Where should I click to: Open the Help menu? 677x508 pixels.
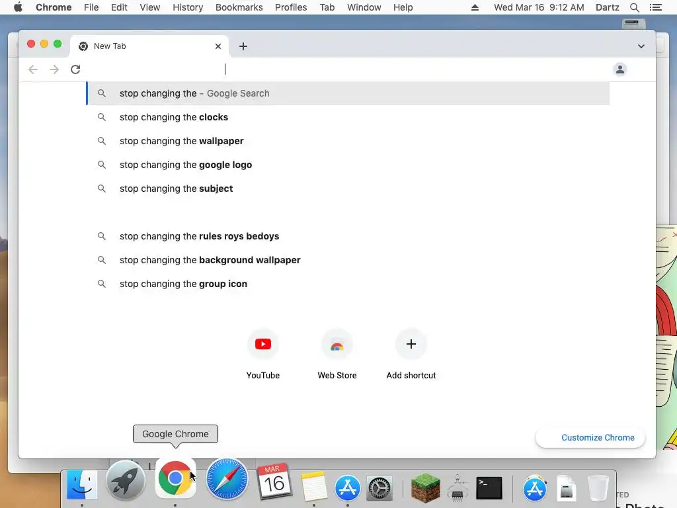(x=403, y=7)
